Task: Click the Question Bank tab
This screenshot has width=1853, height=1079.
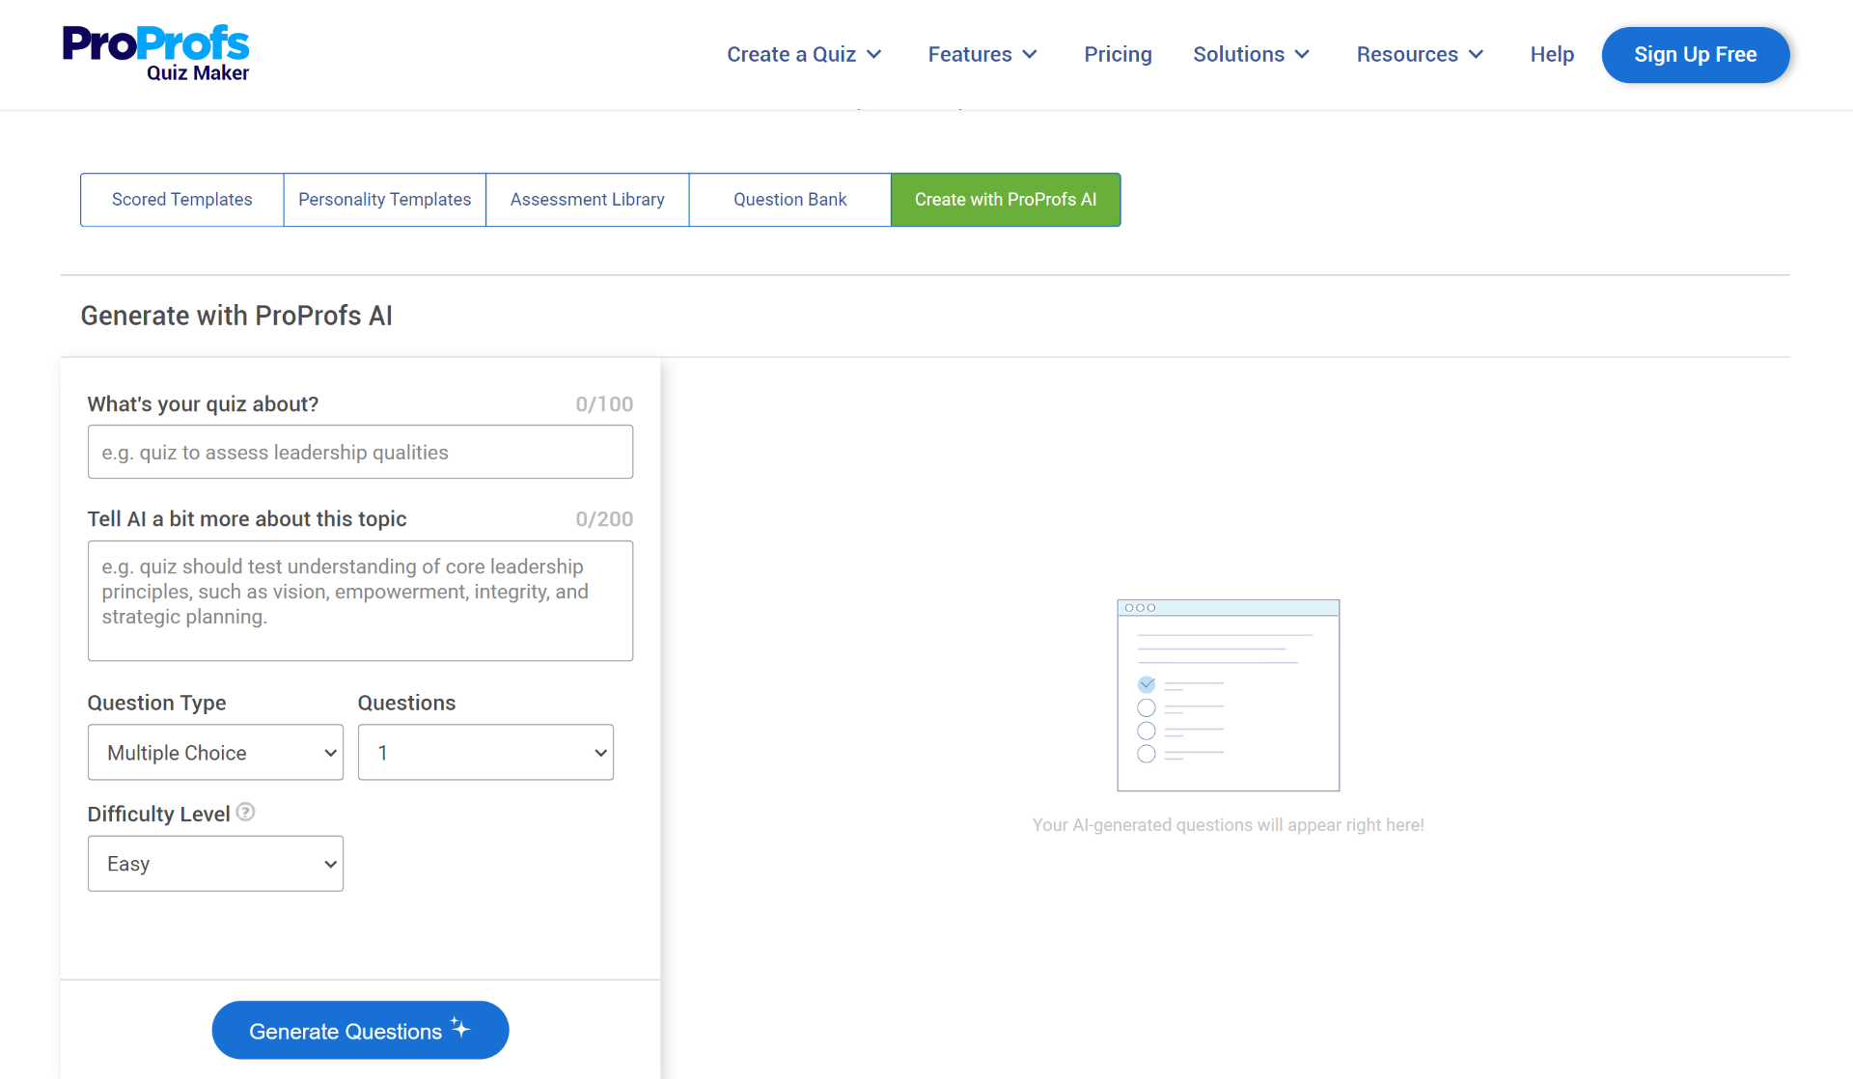Action: point(788,199)
